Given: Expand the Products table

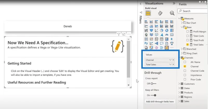Looking at the screenshot, I should (179, 92).
